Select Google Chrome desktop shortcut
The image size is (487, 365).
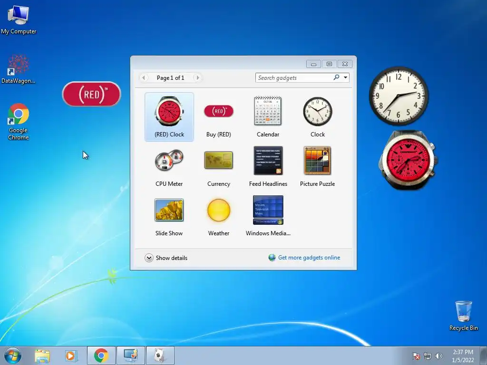(19, 122)
